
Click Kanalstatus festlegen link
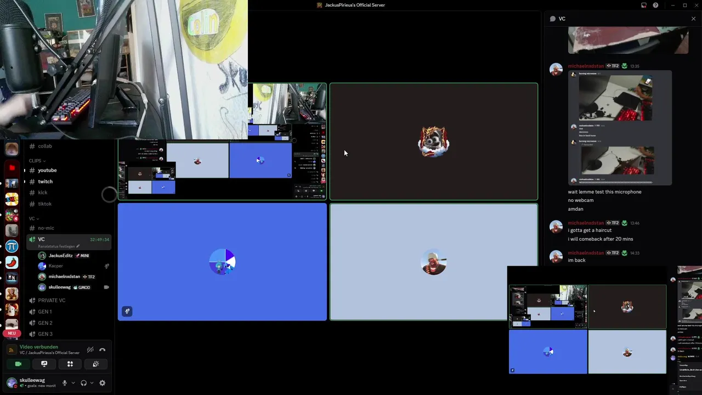(59, 246)
